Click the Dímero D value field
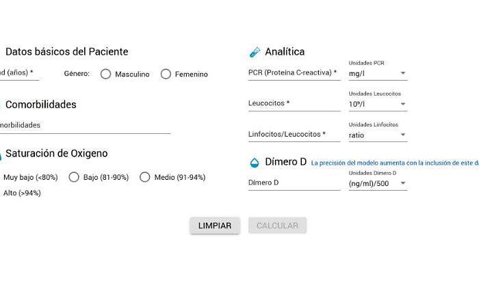Image resolution: width=479 pixels, height=287 pixels. [x=294, y=183]
